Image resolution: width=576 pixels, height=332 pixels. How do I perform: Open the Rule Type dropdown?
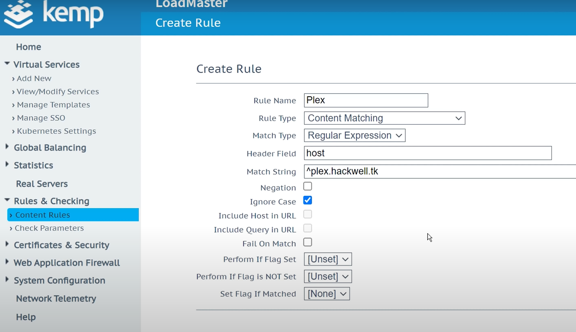tap(384, 118)
